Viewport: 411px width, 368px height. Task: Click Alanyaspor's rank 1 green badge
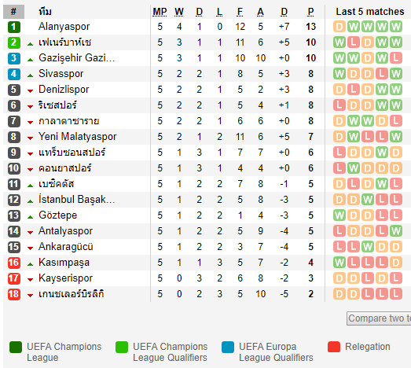14,27
